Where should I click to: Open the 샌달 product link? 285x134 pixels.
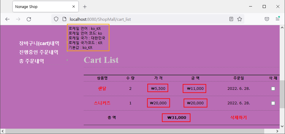pyautogui.click(x=102, y=89)
